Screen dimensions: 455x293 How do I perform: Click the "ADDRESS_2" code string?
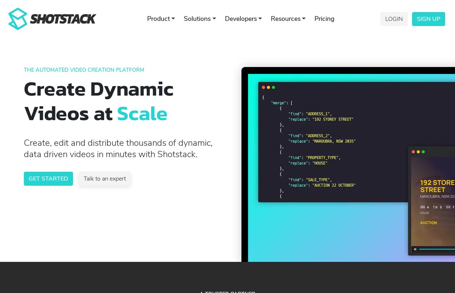coord(318,136)
